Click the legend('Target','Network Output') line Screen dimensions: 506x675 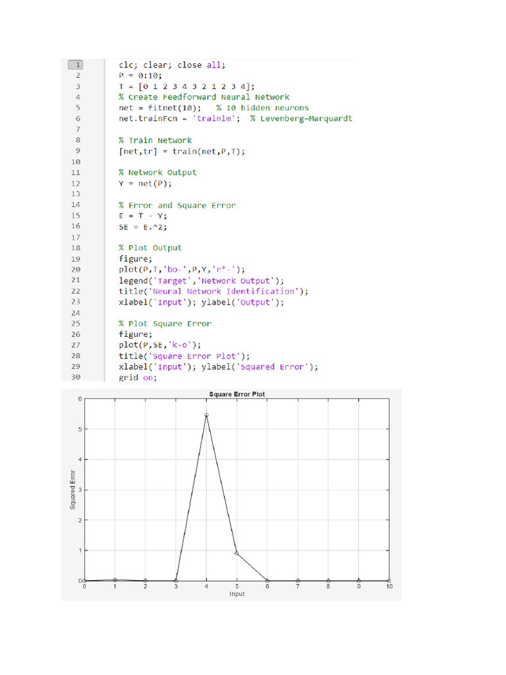(x=202, y=281)
